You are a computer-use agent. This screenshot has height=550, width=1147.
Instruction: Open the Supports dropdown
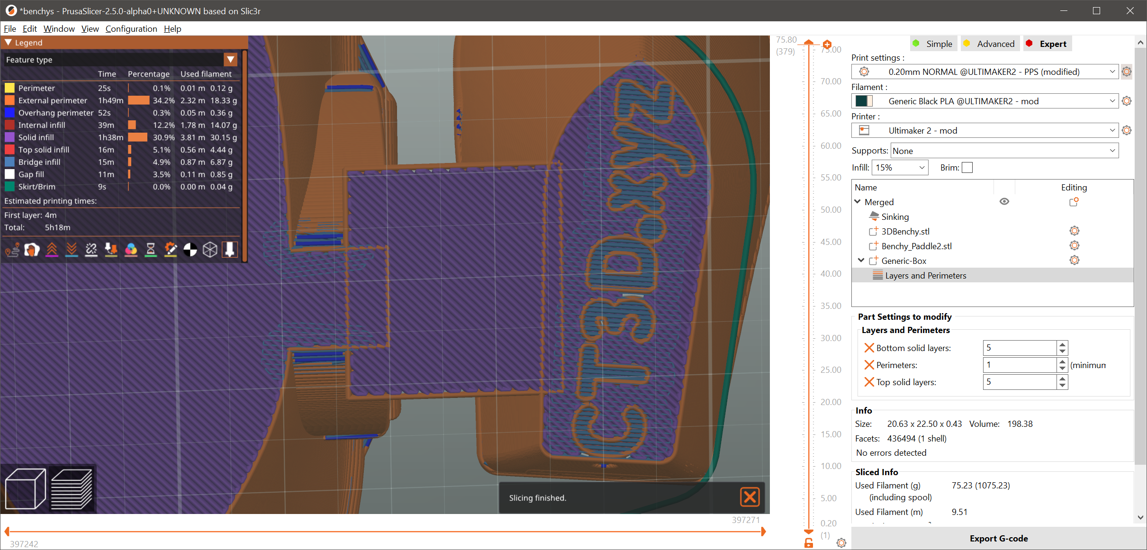pyautogui.click(x=1004, y=151)
